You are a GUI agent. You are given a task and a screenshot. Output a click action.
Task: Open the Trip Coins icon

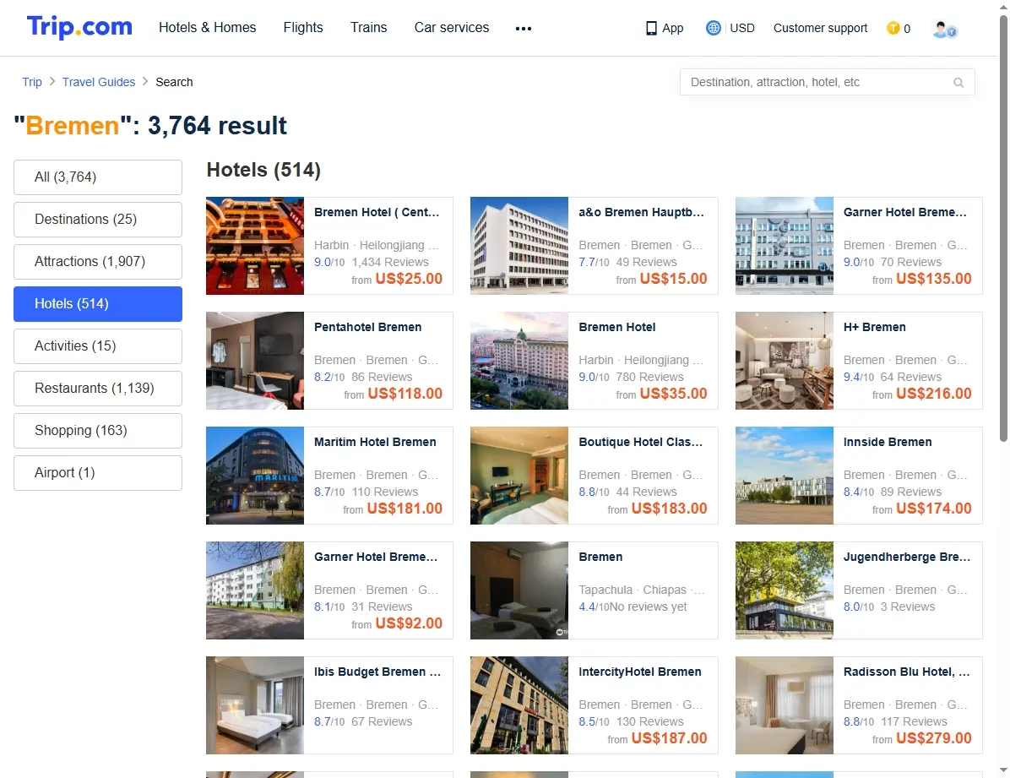(x=893, y=28)
